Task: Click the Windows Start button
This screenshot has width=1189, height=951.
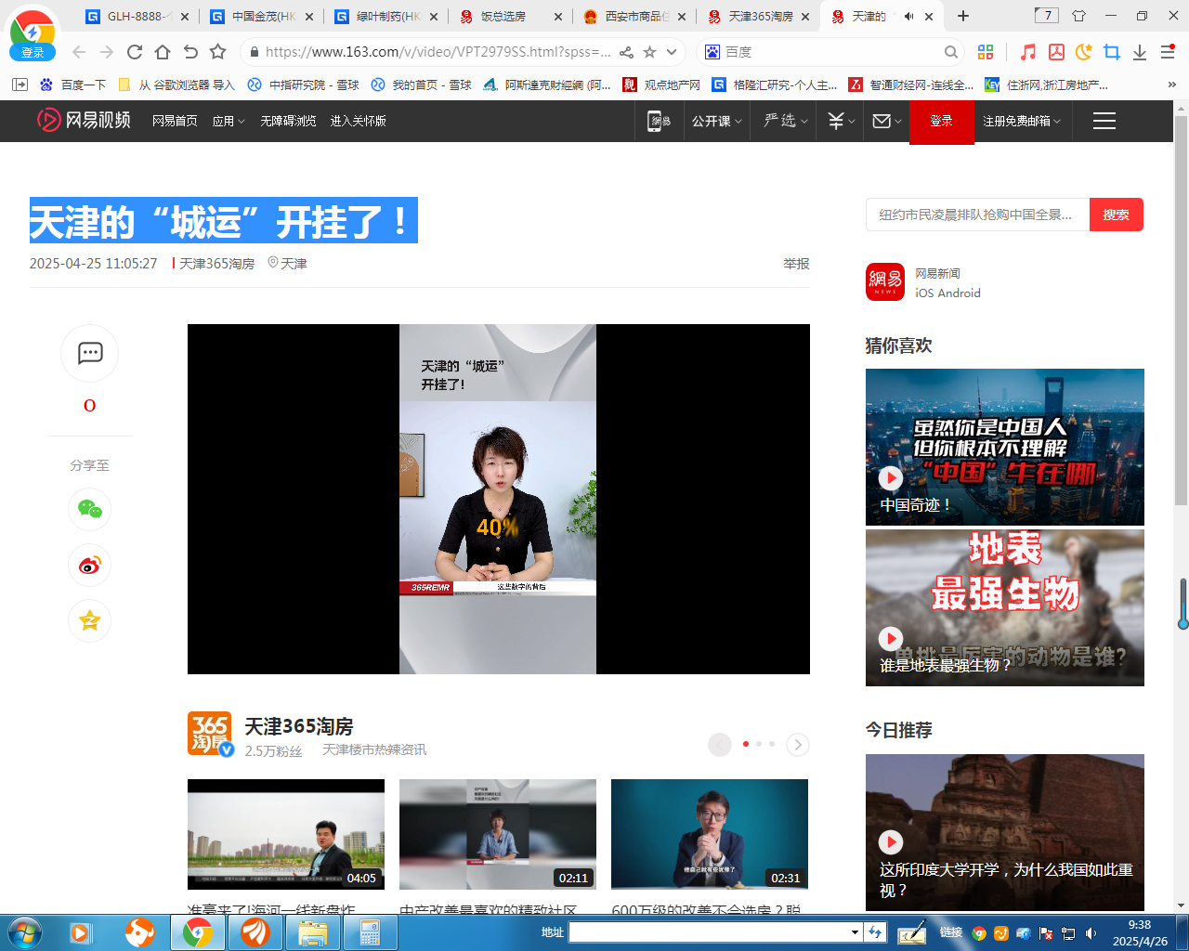Action: tap(24, 932)
